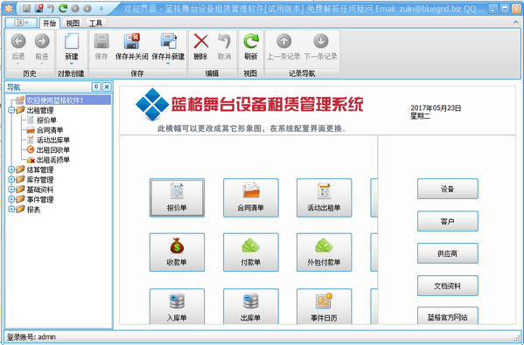Click the quick-access save-and-close icon in title bar

click(38, 8)
